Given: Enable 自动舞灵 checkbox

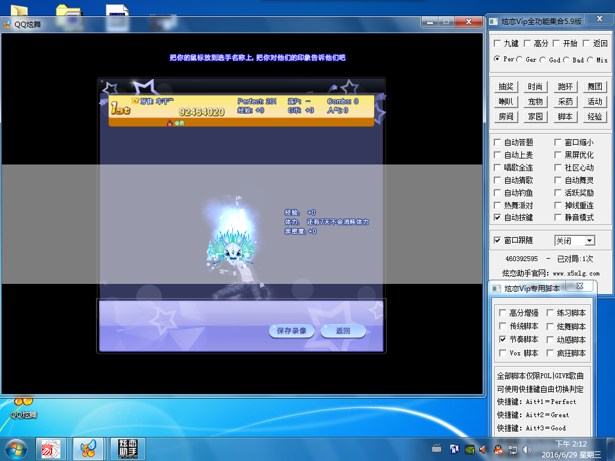Looking at the screenshot, I should [558, 180].
